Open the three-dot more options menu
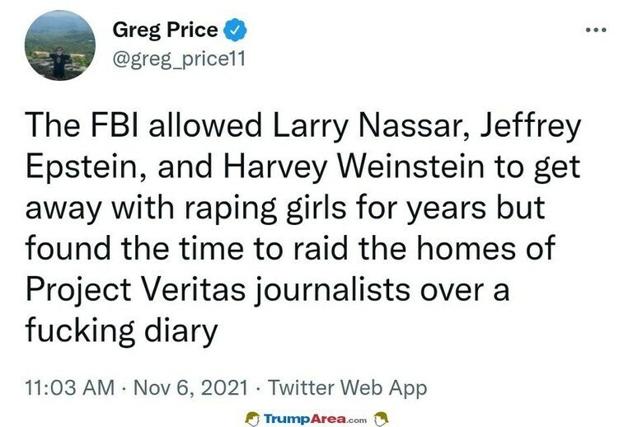This screenshot has width=633, height=427. coord(594,30)
